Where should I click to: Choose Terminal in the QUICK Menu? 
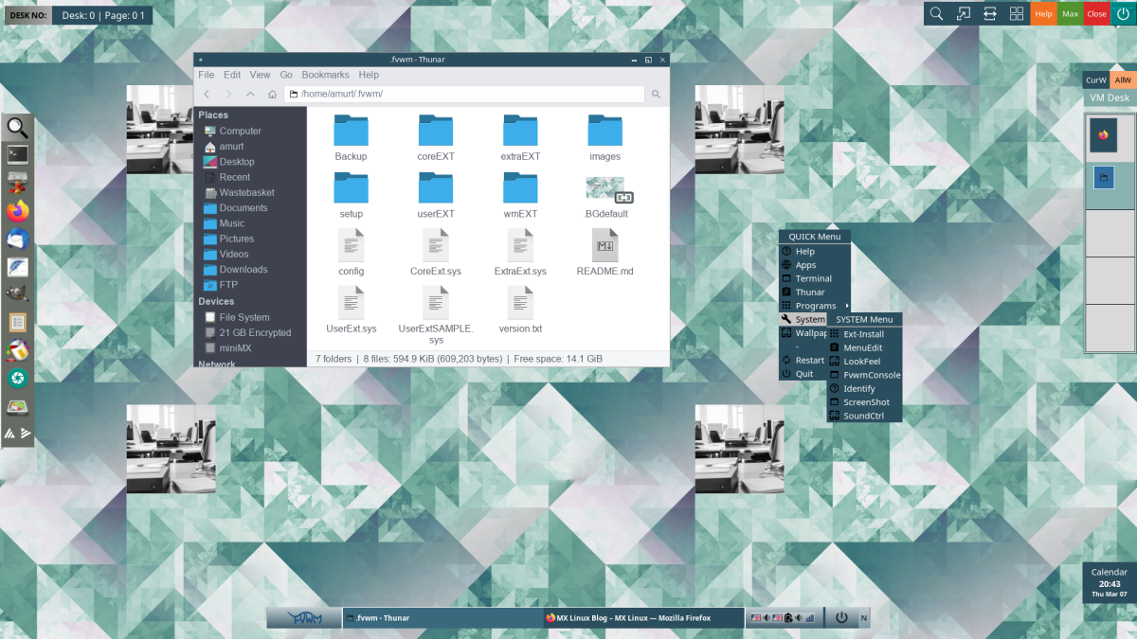(815, 278)
